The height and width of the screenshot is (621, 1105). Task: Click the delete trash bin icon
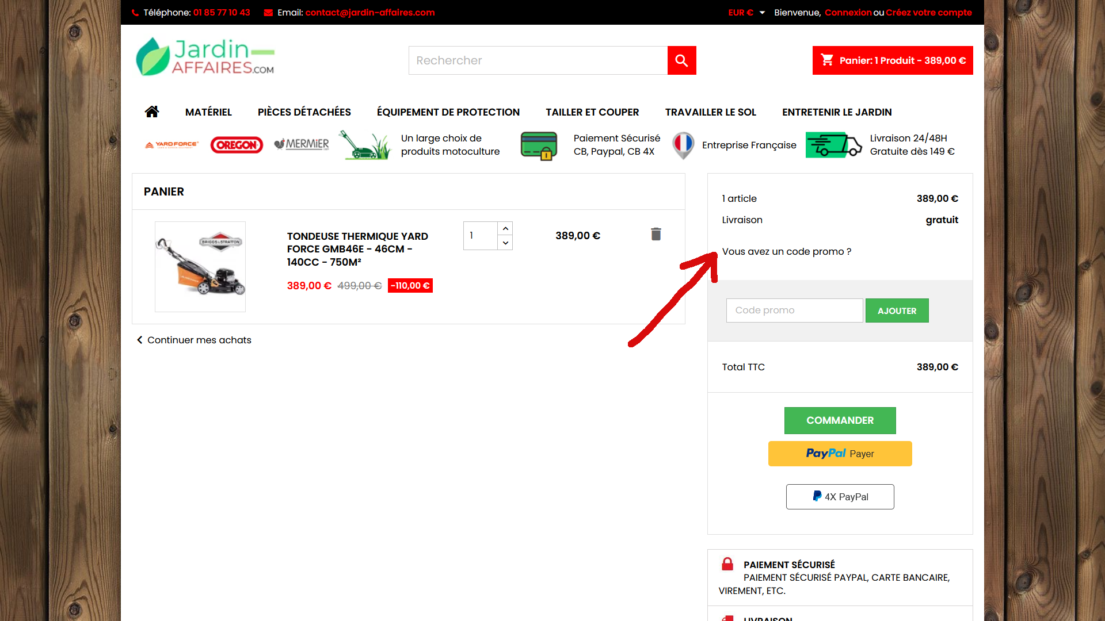point(656,234)
